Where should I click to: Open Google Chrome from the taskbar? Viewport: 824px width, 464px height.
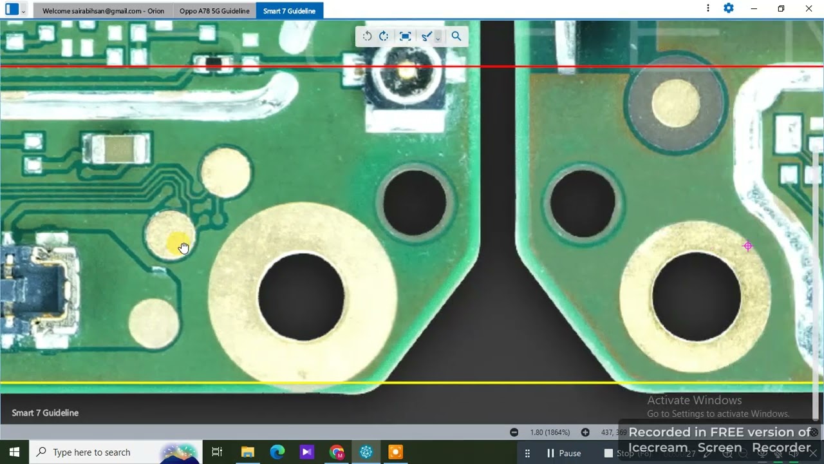click(336, 452)
